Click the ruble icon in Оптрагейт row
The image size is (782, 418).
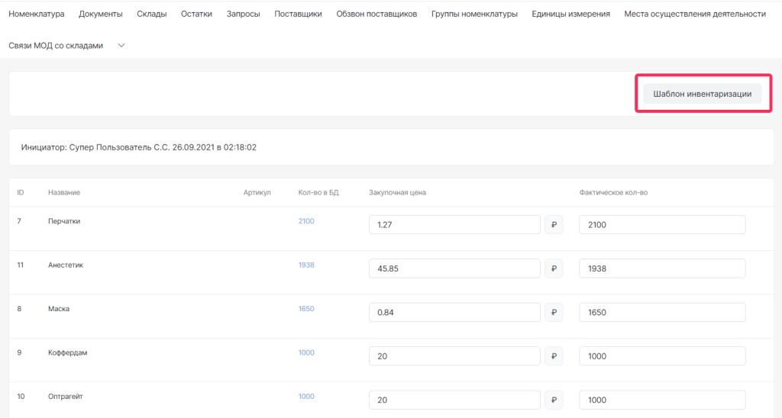point(554,400)
